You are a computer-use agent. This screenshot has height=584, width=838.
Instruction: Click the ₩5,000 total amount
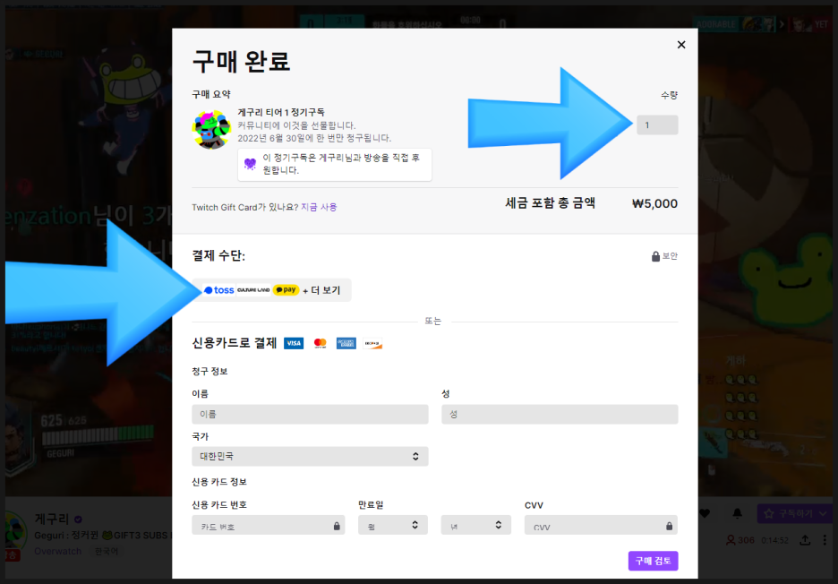[x=654, y=203]
